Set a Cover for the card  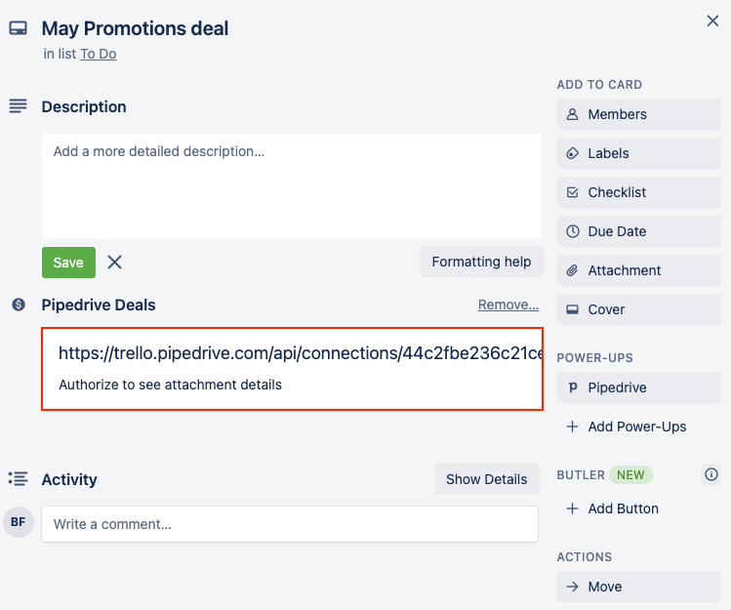pyautogui.click(x=638, y=309)
